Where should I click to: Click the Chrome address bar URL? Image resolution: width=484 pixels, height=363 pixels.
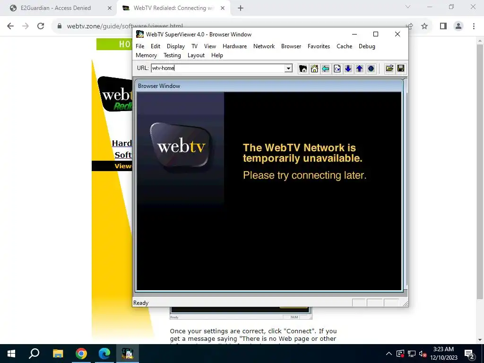(x=125, y=26)
